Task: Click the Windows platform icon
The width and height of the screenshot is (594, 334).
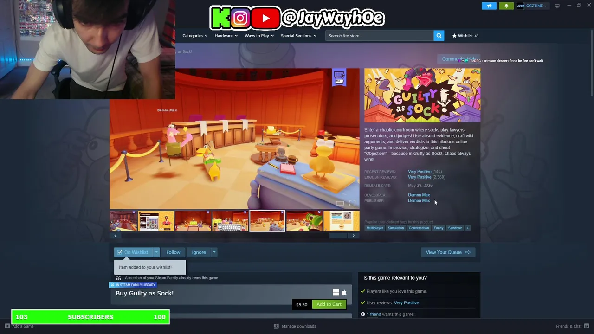Action: tap(336, 293)
